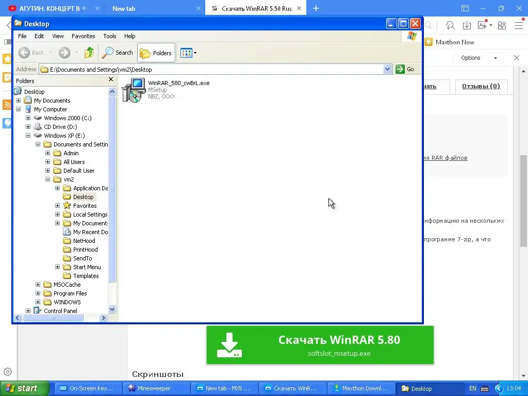Select the Start Menu folder
The height and width of the screenshot is (396, 528).
(87, 267)
